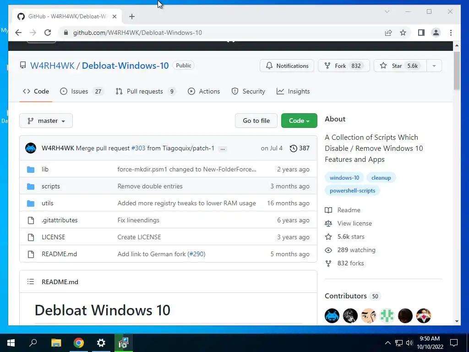The image size is (469, 352).
Task: Click the Fork 832 button
Action: pos(344,66)
